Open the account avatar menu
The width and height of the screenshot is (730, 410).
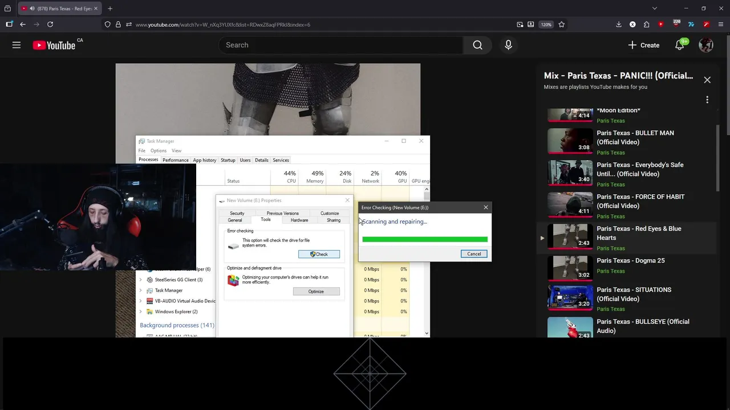click(706, 45)
